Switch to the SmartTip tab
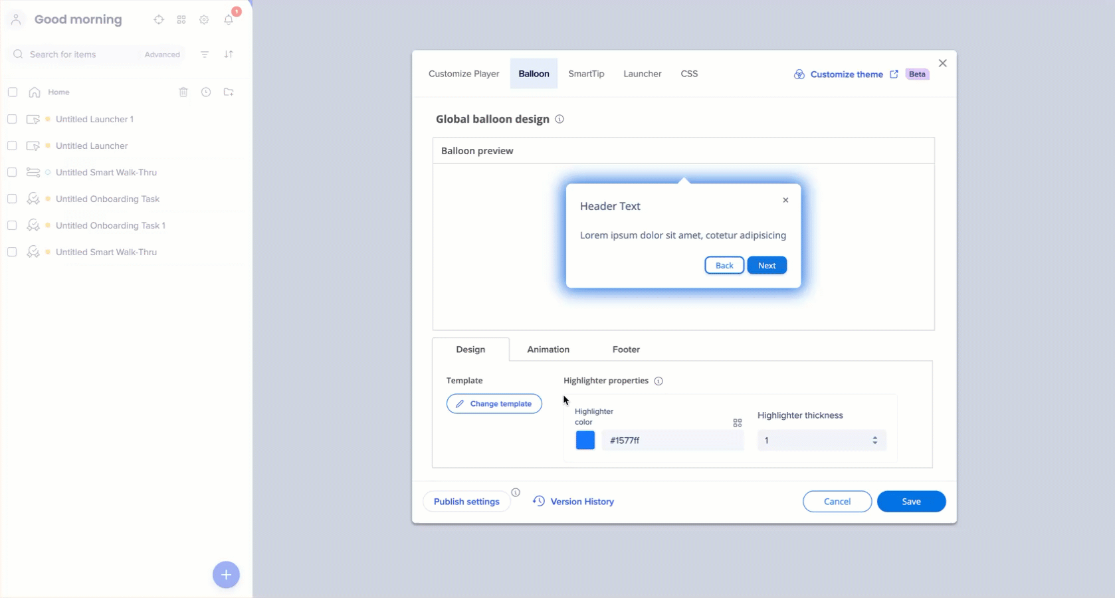The image size is (1115, 598). pos(585,74)
